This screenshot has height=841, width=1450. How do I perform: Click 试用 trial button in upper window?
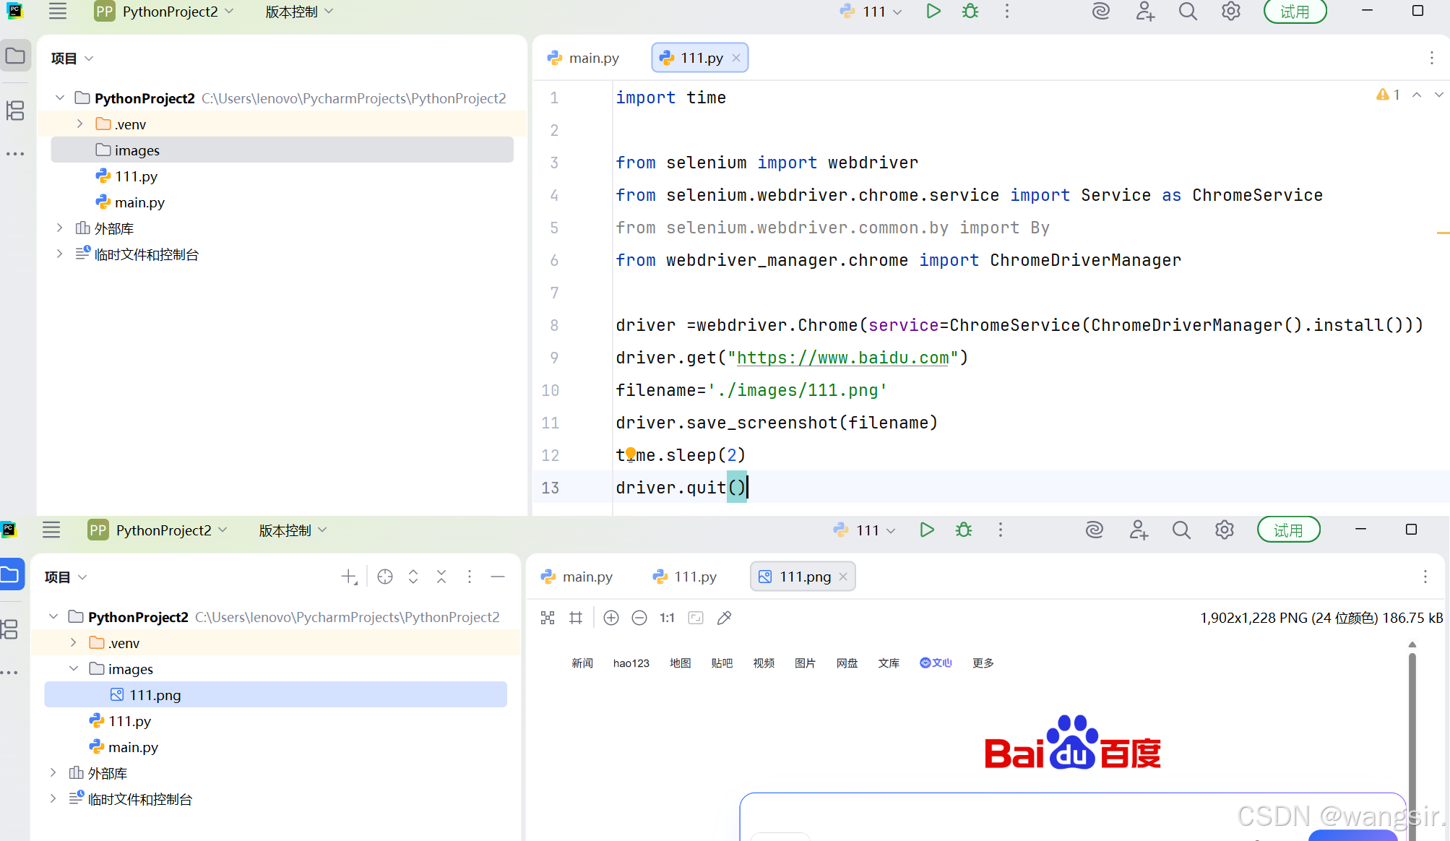point(1295,12)
